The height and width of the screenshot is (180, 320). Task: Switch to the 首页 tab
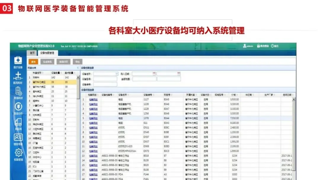32,53
